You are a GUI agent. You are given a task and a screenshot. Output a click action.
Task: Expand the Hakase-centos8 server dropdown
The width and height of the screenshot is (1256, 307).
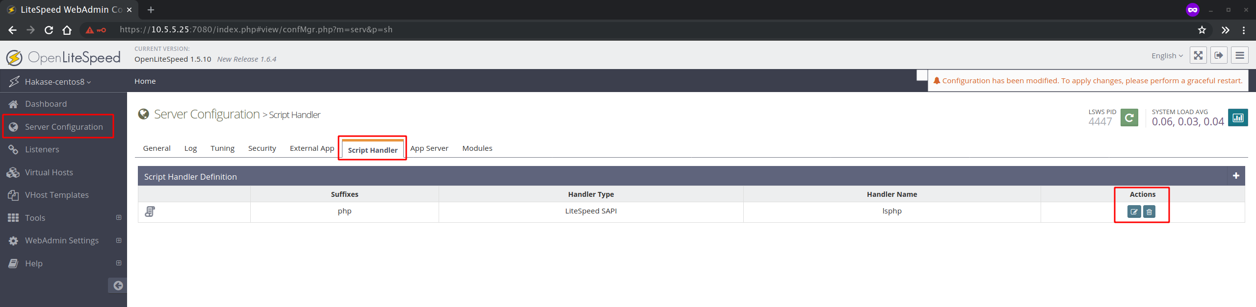point(58,82)
